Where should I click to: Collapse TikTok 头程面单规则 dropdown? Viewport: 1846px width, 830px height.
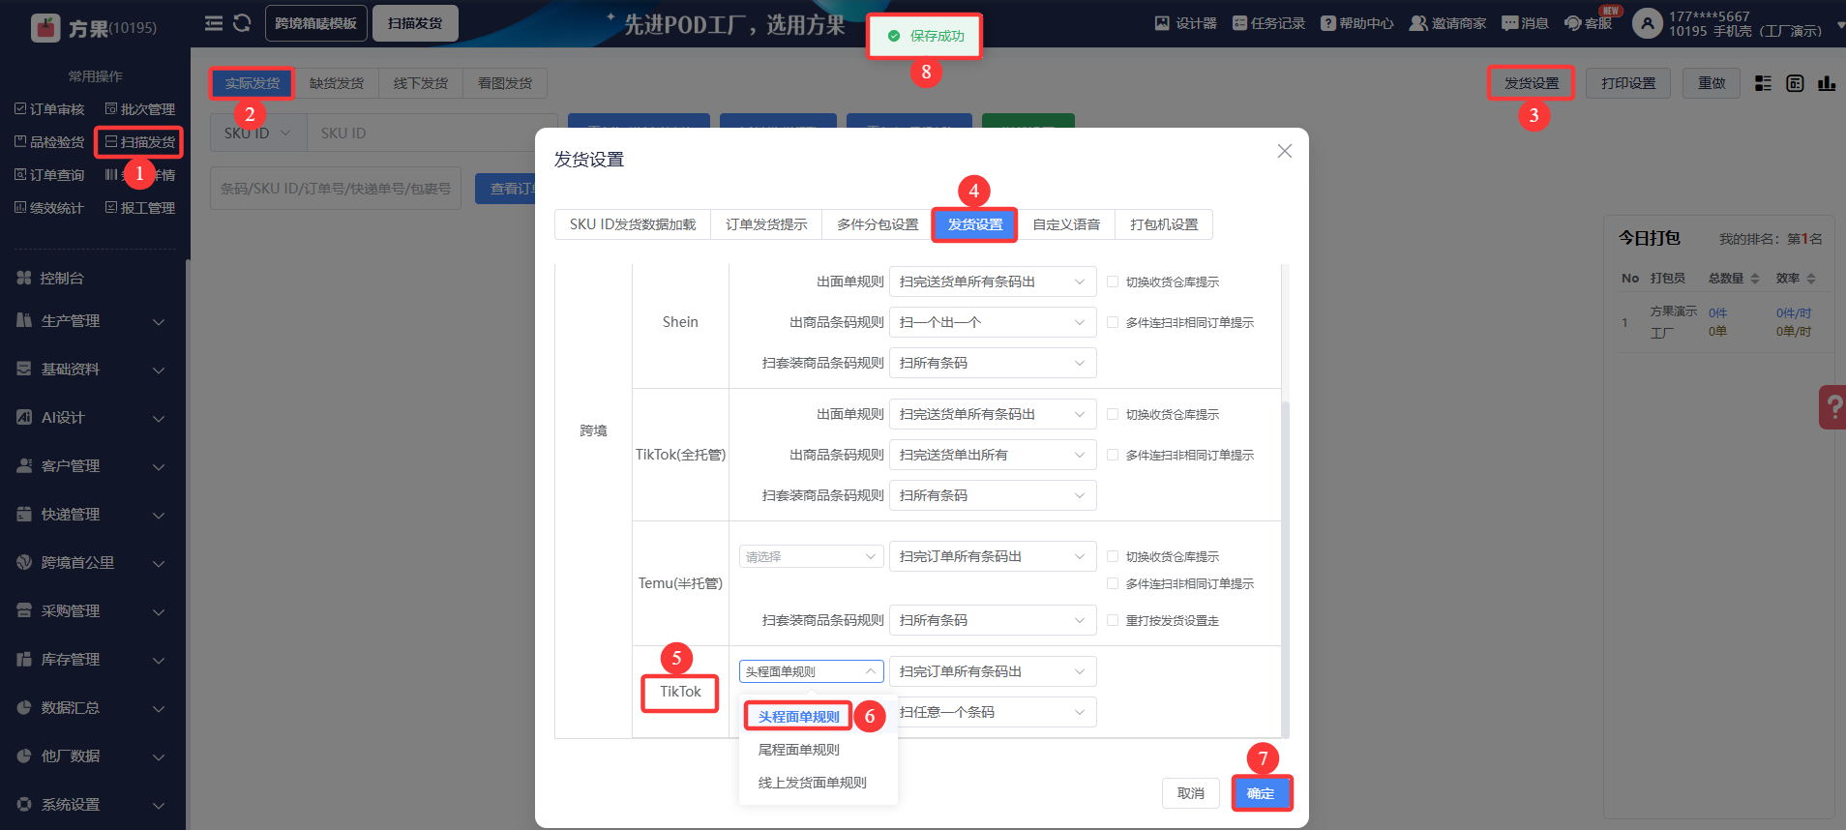click(x=812, y=671)
